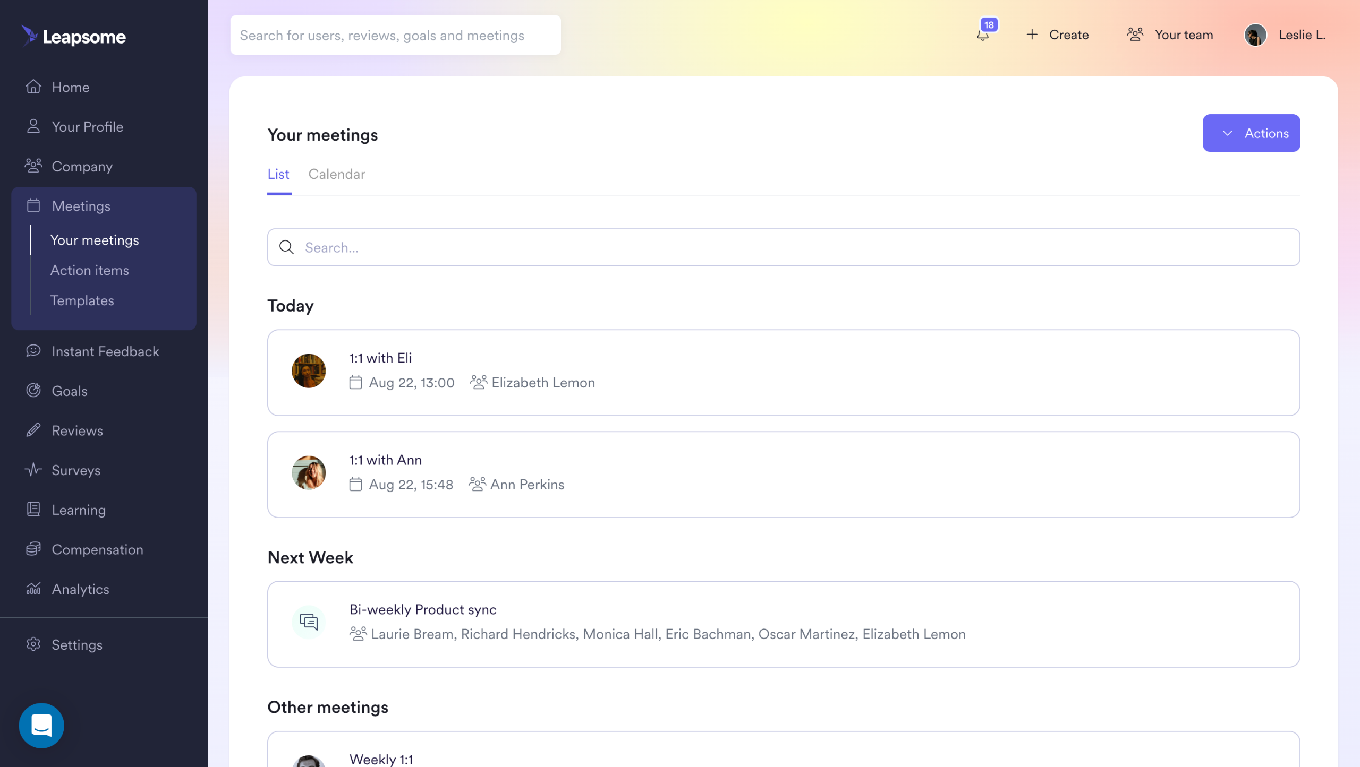Viewport: 1360px width, 767px height.
Task: Open the Intercom chat bubble
Action: coord(41,725)
